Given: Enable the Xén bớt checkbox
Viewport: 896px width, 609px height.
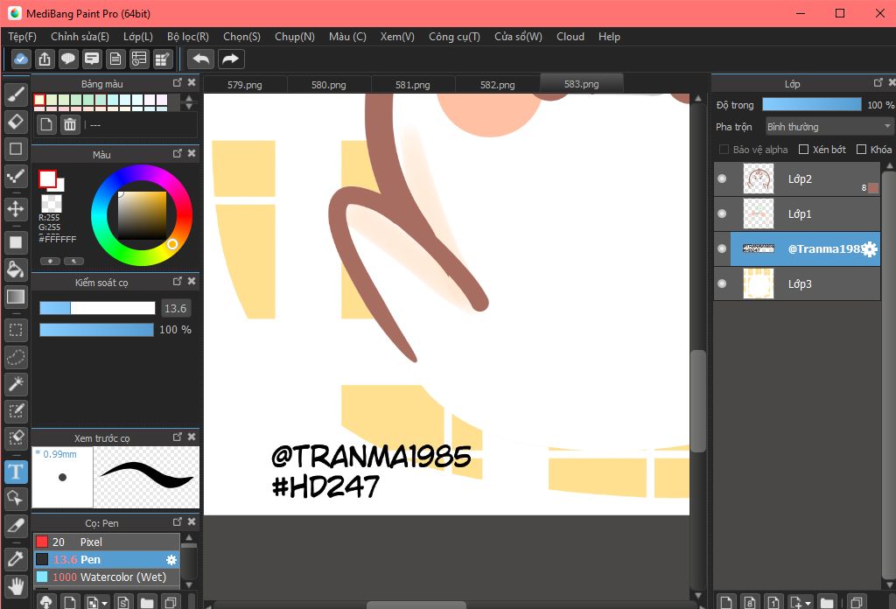Looking at the screenshot, I should tap(803, 149).
